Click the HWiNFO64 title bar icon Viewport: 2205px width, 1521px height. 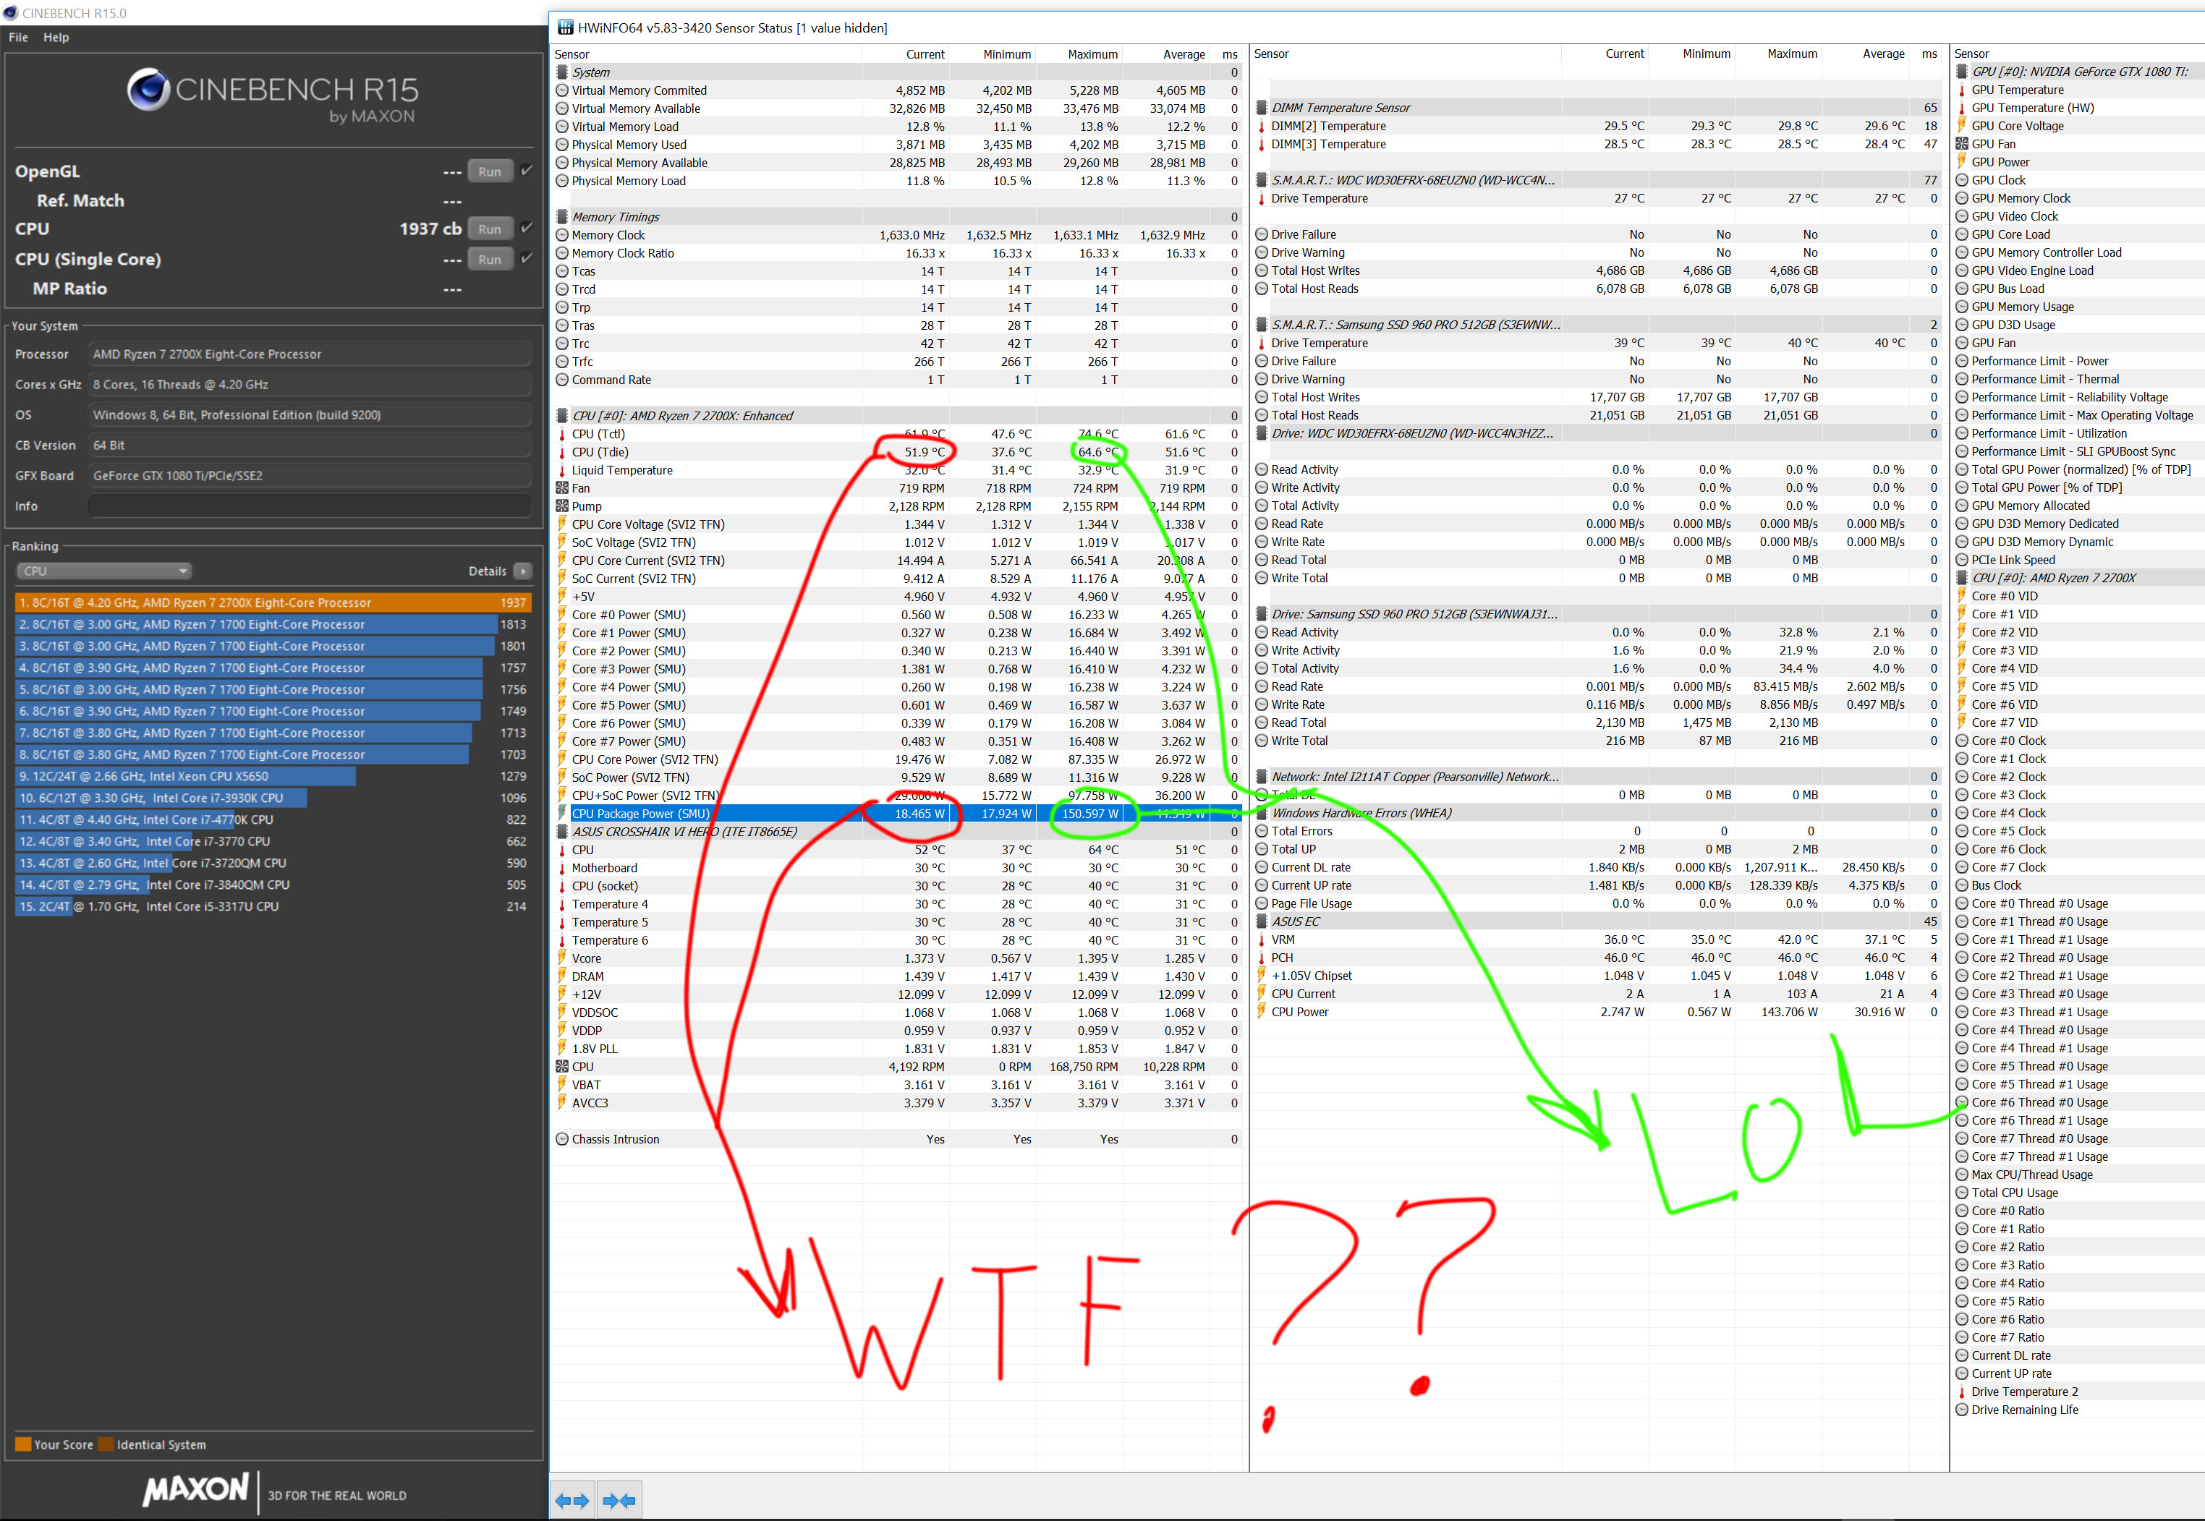pyautogui.click(x=565, y=27)
